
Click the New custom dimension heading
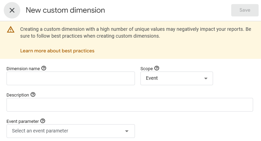[65, 10]
